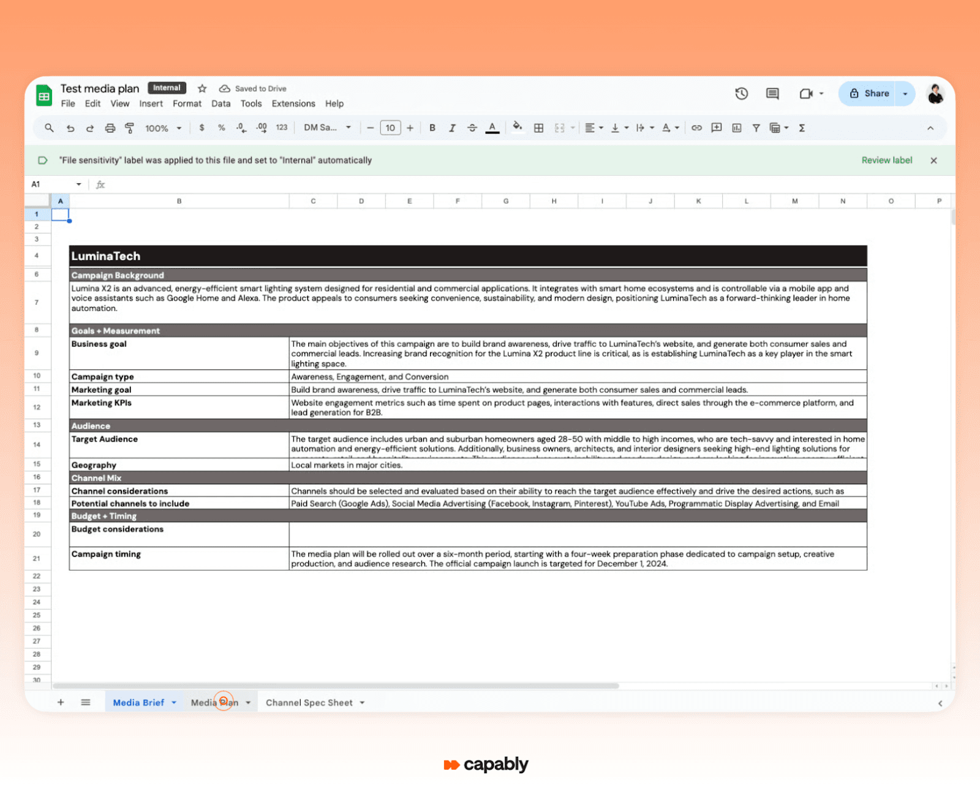980x788 pixels.
Task: Open the all sheets list icon
Action: (86, 702)
